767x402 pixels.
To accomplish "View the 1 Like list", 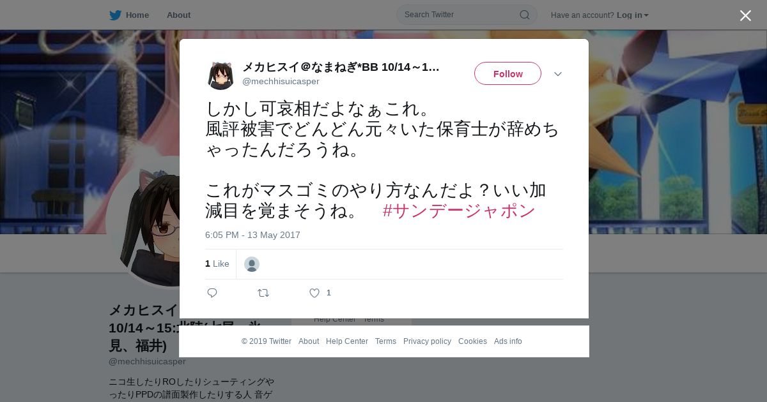I will click(x=217, y=264).
